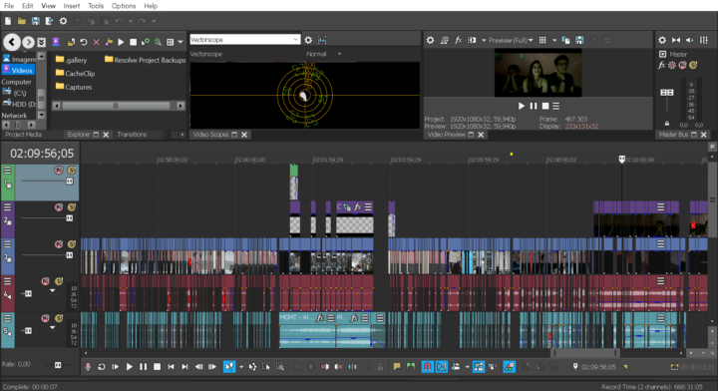Open the Insert menu

[x=72, y=6]
